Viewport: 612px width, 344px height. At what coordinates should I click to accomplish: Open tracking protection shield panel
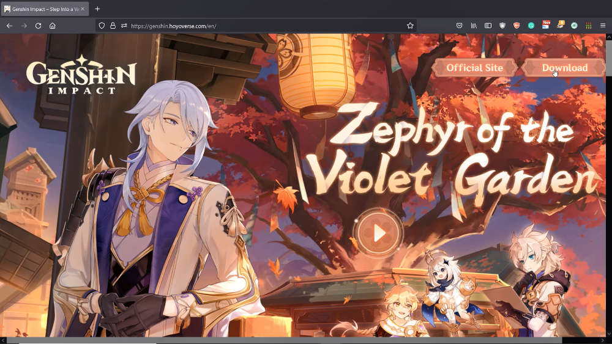[x=102, y=26]
